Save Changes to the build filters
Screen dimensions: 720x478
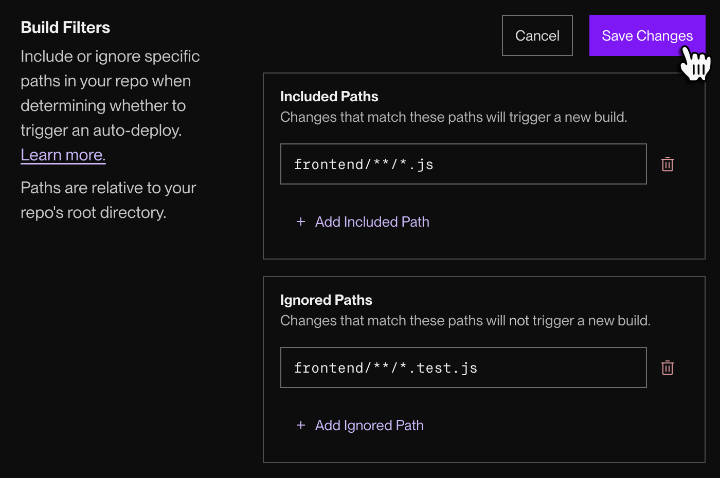(647, 35)
